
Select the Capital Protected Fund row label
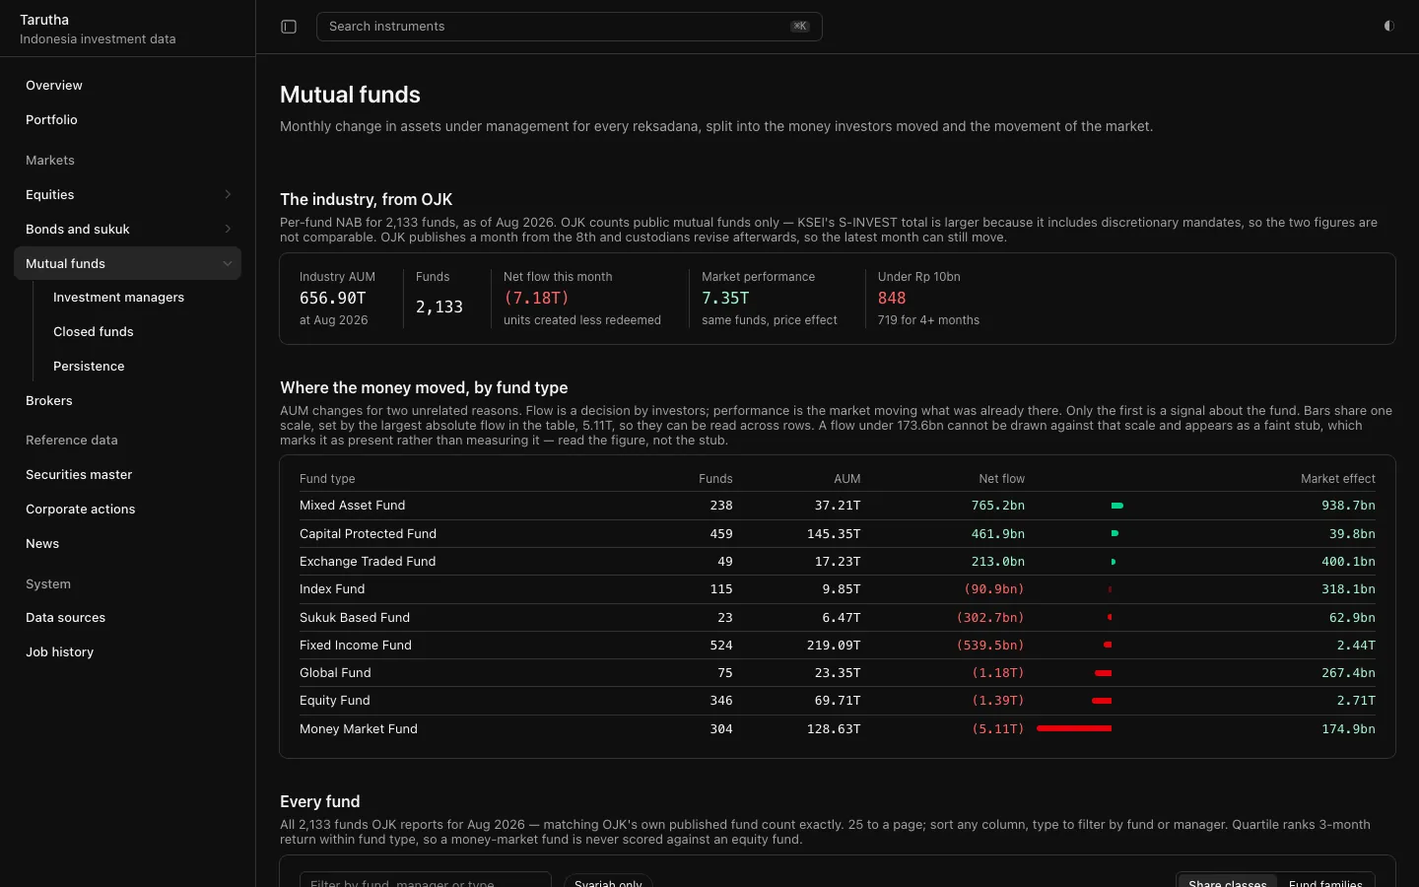(x=368, y=534)
